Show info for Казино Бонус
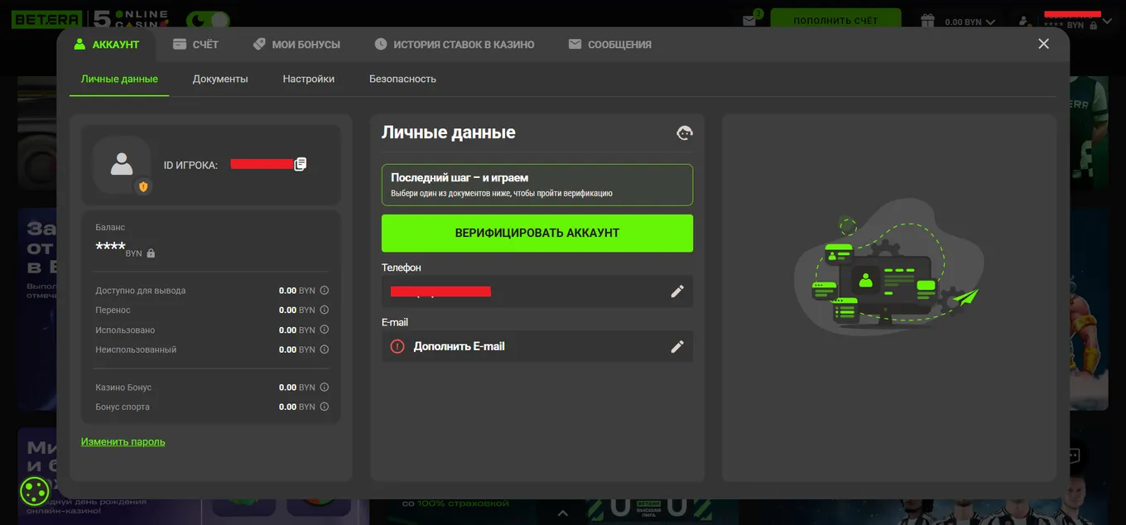1126x525 pixels. click(325, 387)
